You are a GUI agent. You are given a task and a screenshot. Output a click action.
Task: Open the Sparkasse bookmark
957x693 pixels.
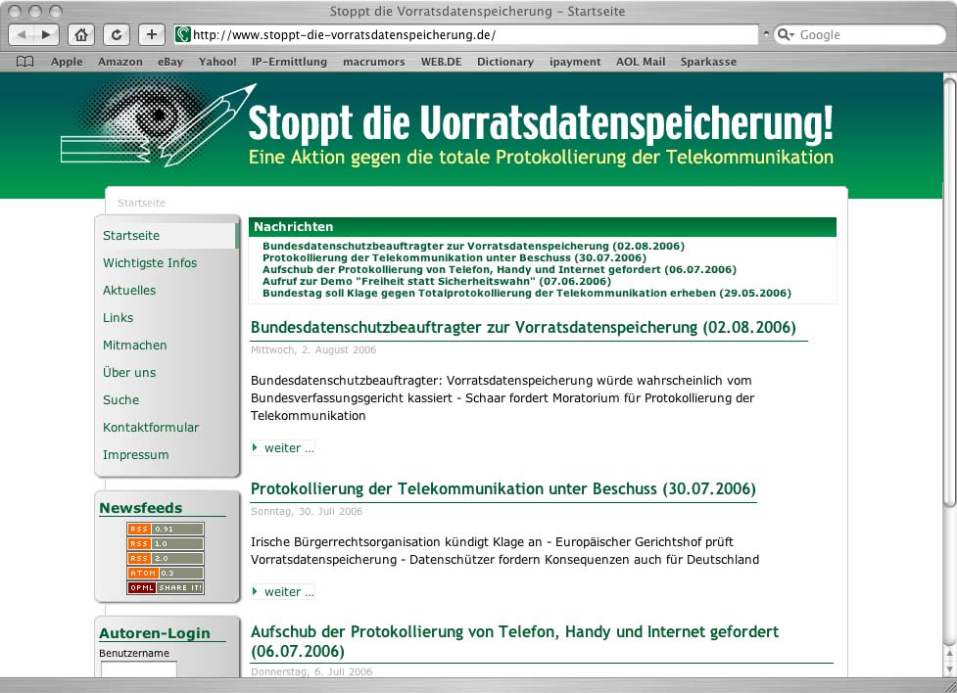pyautogui.click(x=708, y=62)
